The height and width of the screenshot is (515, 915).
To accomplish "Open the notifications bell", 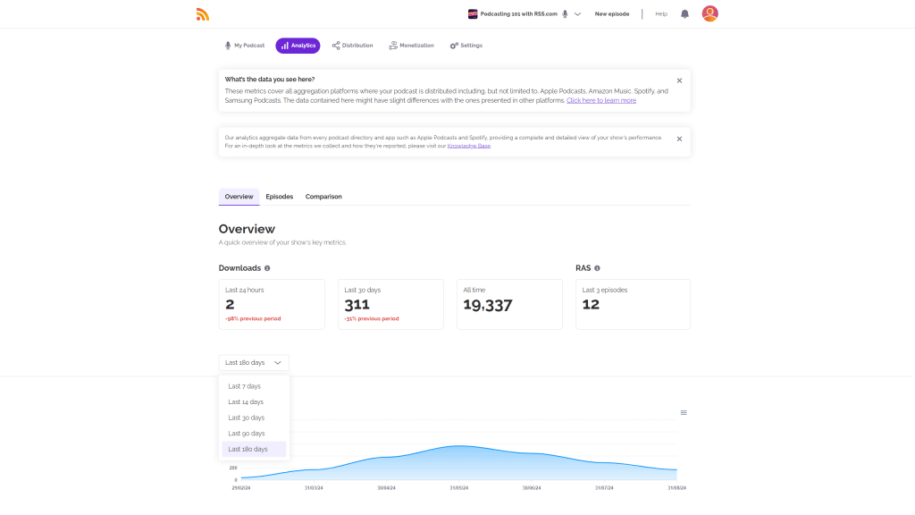I will (684, 14).
